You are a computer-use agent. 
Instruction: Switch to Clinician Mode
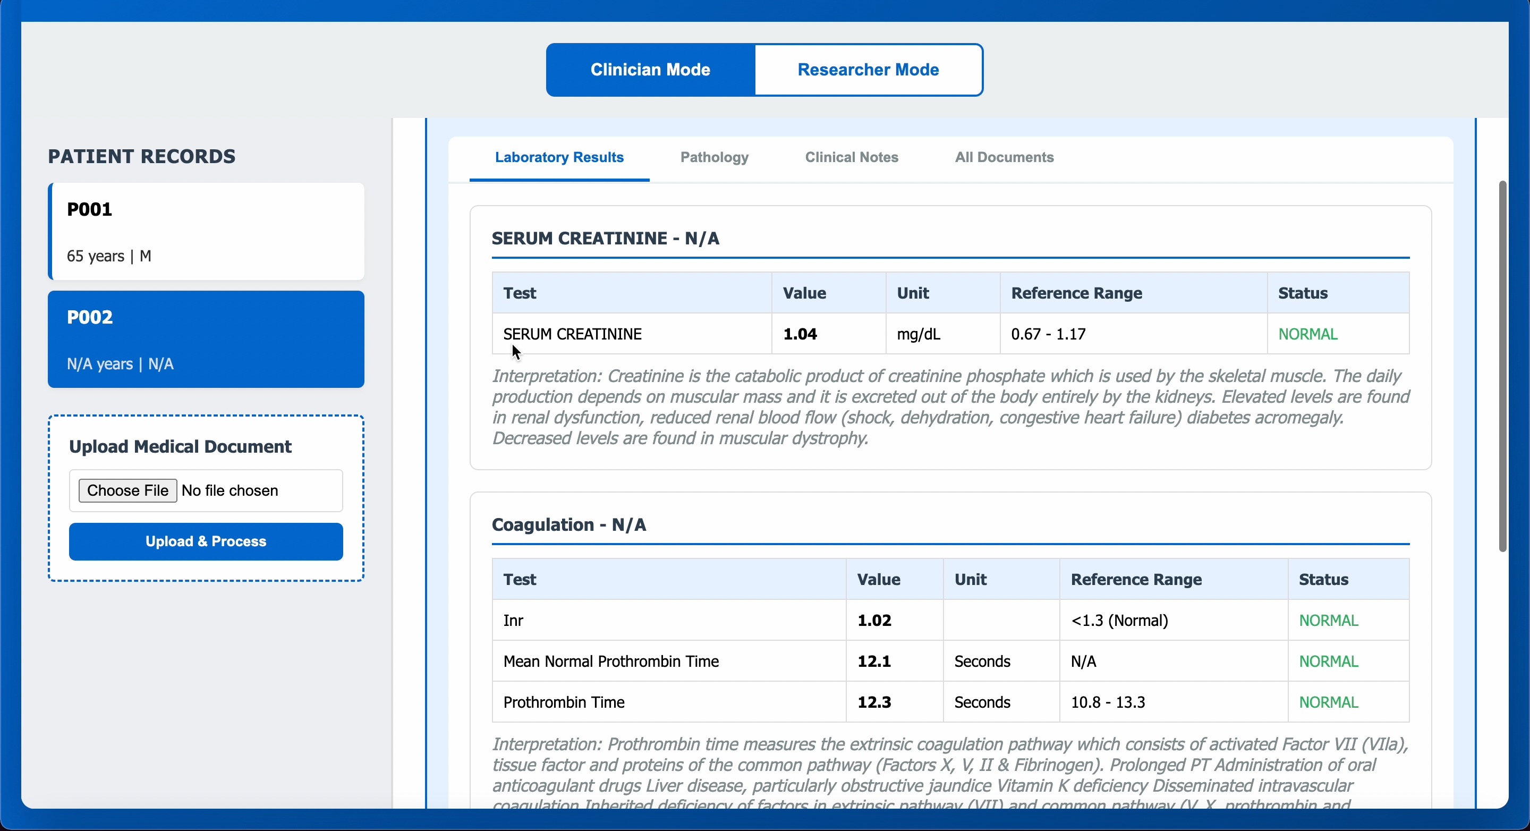650,70
